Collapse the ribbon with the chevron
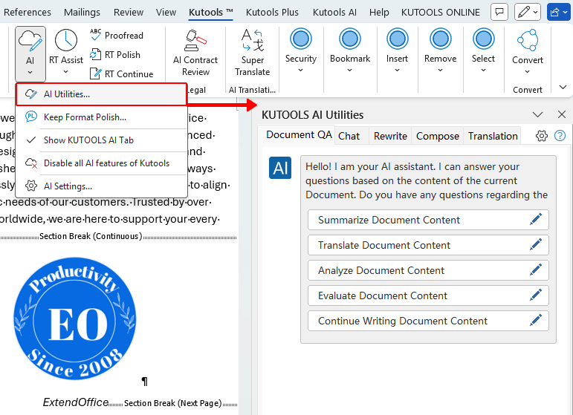This screenshot has height=415, width=573. click(563, 88)
